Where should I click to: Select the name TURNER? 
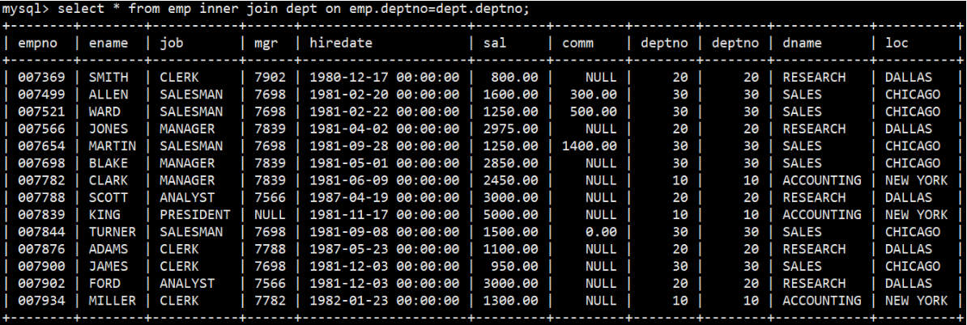113,232
